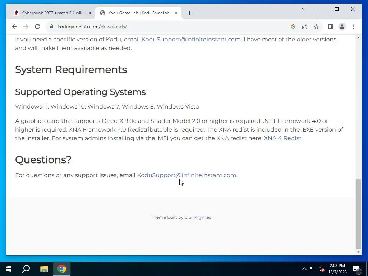View site info via the padlock icon
368x276 pixels.
coord(52,27)
